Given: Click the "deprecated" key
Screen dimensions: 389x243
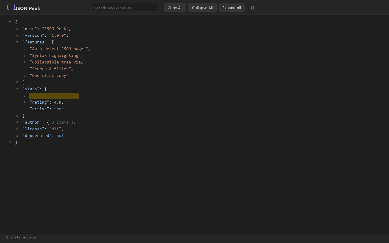Looking at the screenshot, I should click(37, 136).
